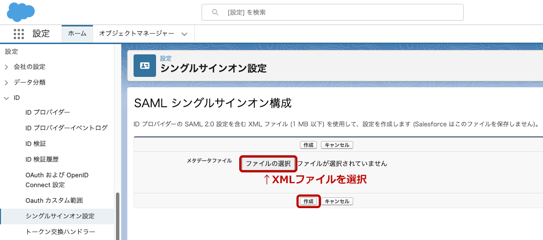Screen dimensions: 543x240
Task: Click the search magnifier icon
Action: 215,13
